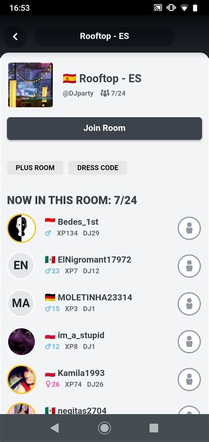Open Bedes_1st profile icon button
Screen dimensions: 209x442
pyautogui.click(x=189, y=228)
